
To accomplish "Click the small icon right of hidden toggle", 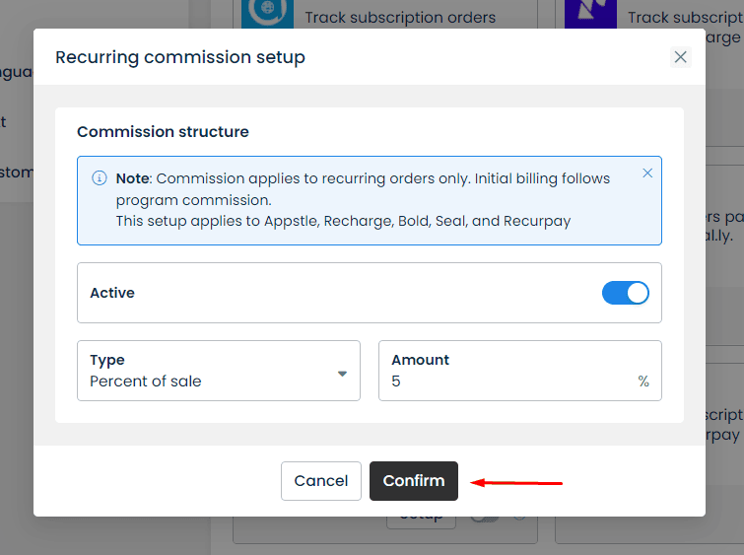I will [x=519, y=519].
